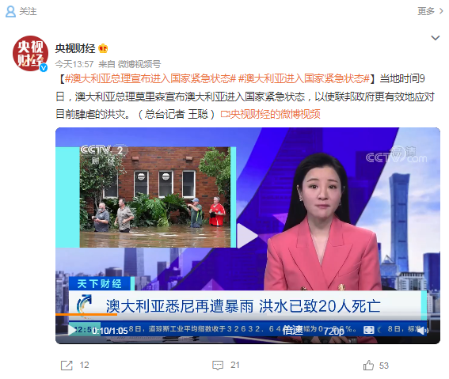Image resolution: width=449 pixels, height=379 pixels.
Task: Change the 720p video quality setting
Action: click(333, 331)
